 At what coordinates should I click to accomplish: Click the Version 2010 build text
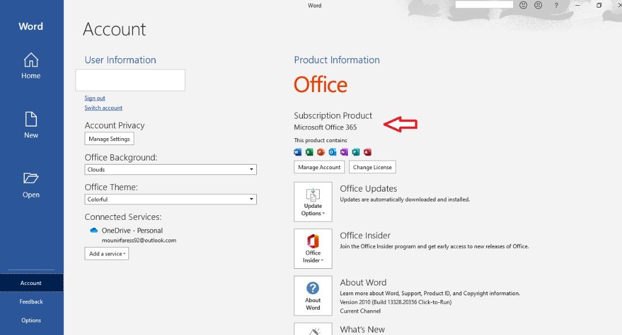click(x=396, y=302)
